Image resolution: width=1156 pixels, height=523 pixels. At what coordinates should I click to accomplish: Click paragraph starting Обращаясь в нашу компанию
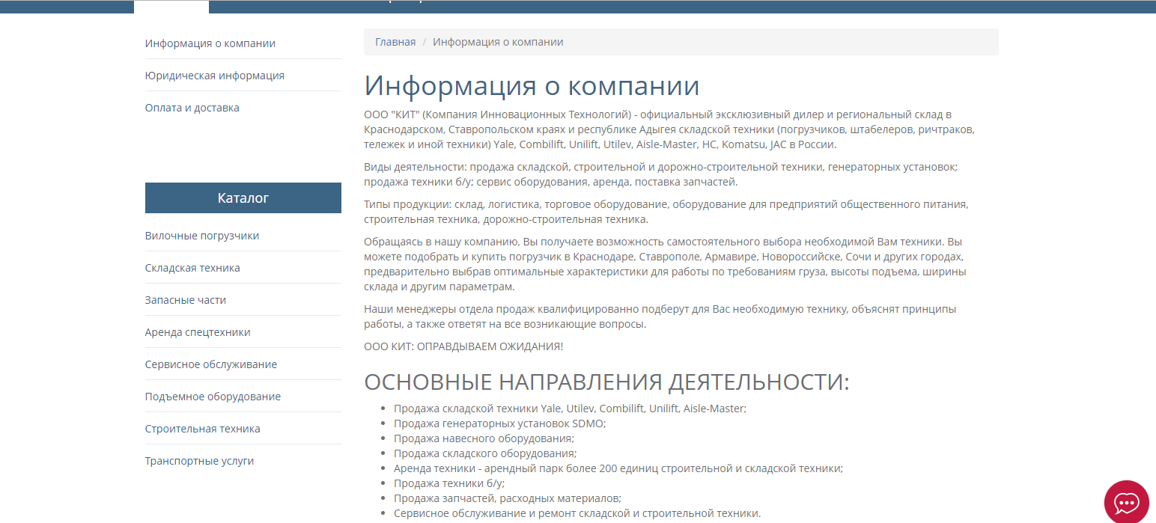[665, 264]
